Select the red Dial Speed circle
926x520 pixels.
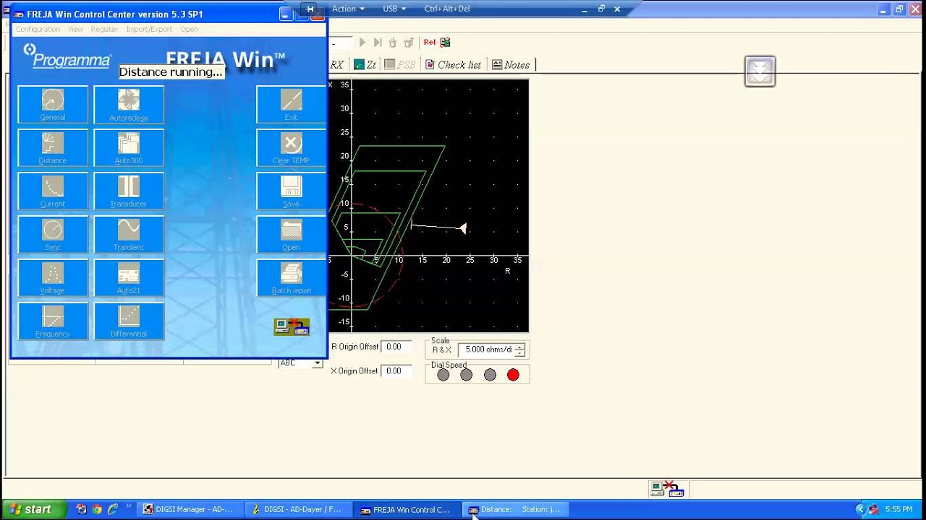click(x=514, y=375)
